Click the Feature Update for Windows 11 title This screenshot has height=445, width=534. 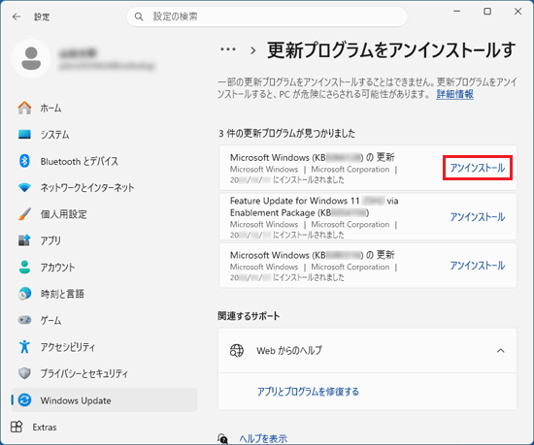click(314, 207)
